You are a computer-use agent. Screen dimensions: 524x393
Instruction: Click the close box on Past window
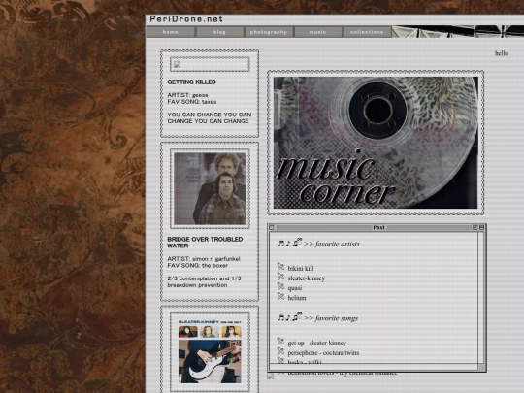[x=272, y=228]
